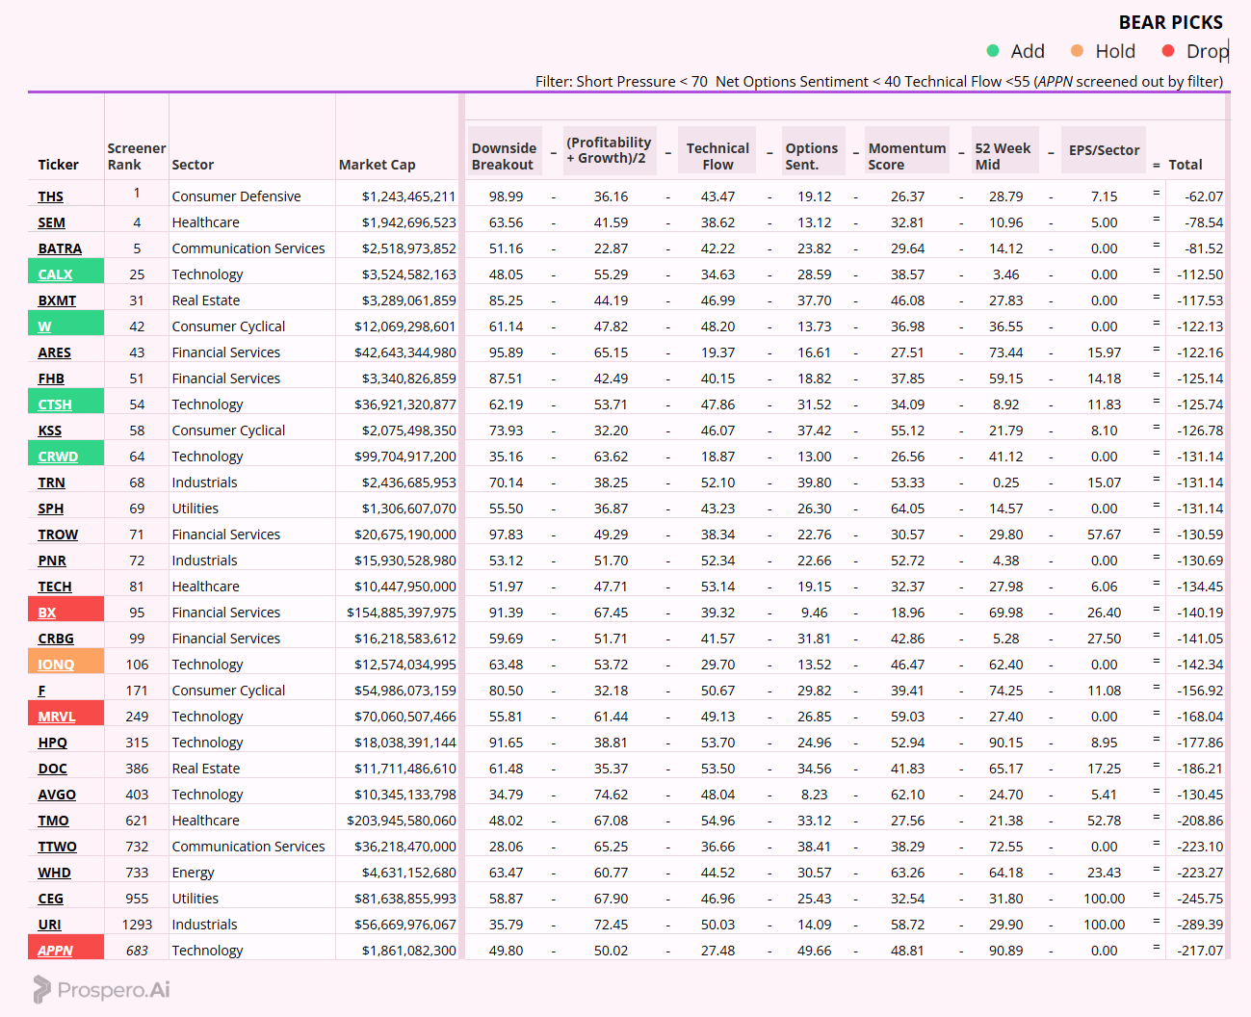1251x1017 pixels.
Task: Open the CEG ticker link
Action: (51, 899)
